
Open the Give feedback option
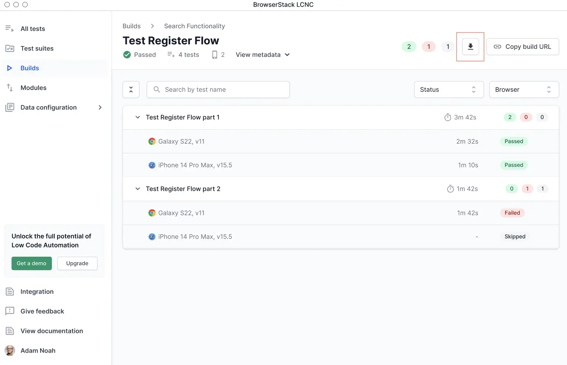pyautogui.click(x=42, y=311)
